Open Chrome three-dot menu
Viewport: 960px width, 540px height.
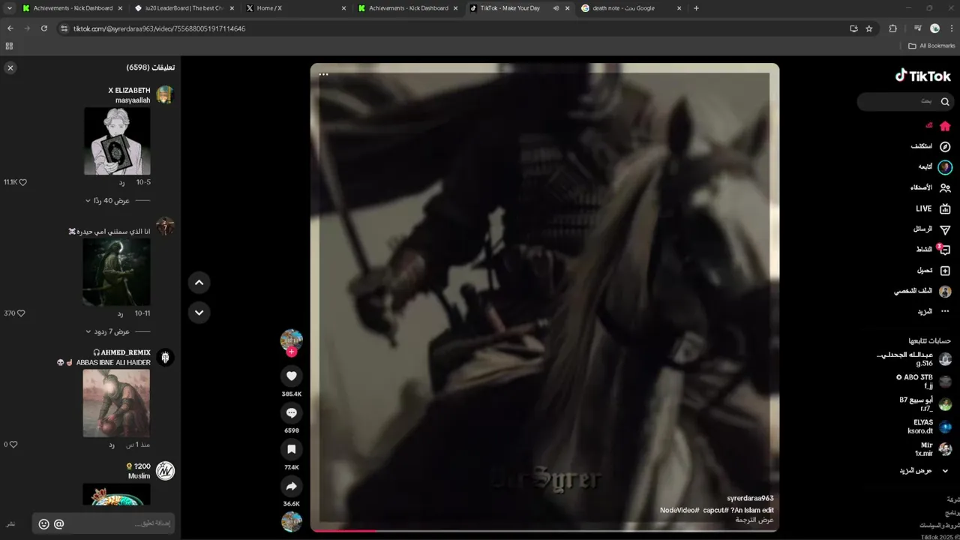click(x=951, y=28)
